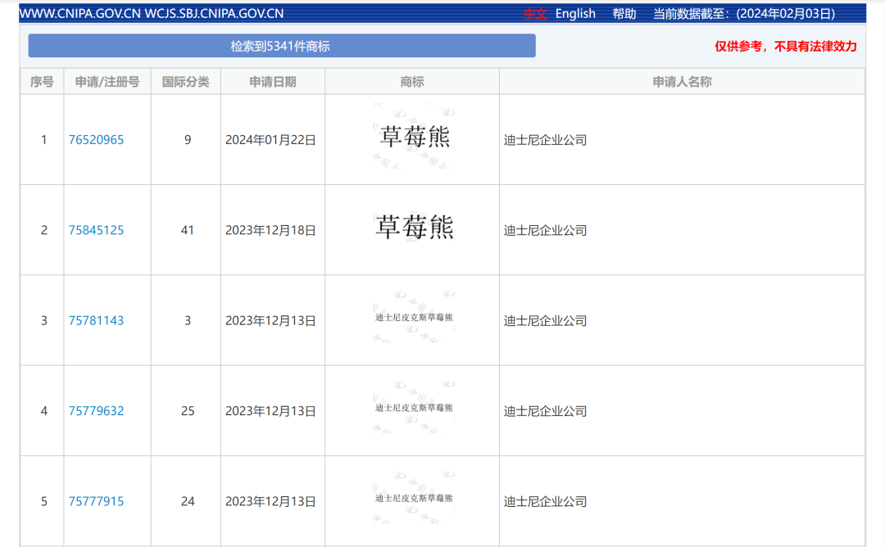Viewport: 885px width, 547px height.
Task: Click sequence number 3 in the 序号 column
Action: click(44, 320)
